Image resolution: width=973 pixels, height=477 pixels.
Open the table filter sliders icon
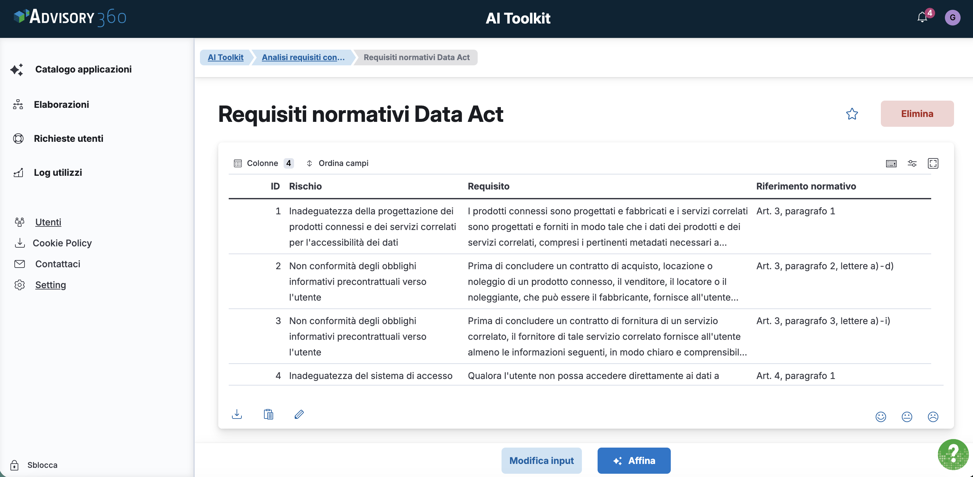pyautogui.click(x=912, y=163)
